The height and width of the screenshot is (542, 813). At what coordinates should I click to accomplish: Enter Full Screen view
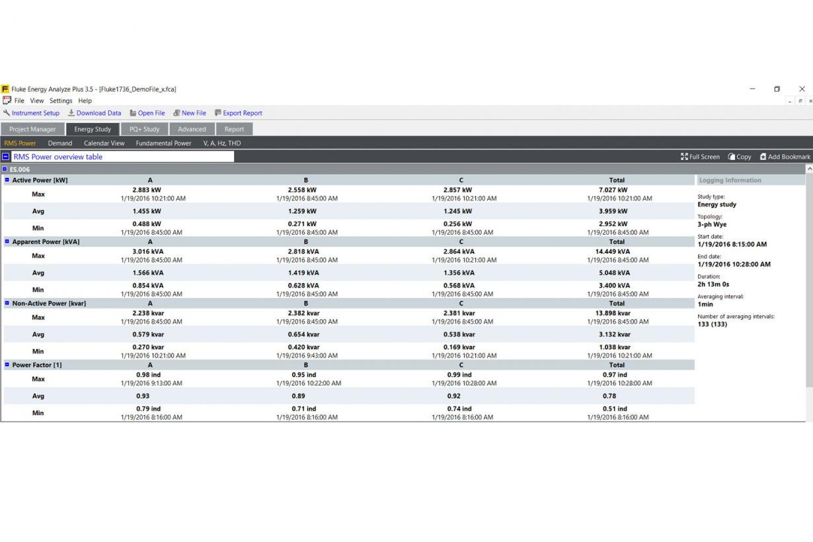tap(700, 157)
